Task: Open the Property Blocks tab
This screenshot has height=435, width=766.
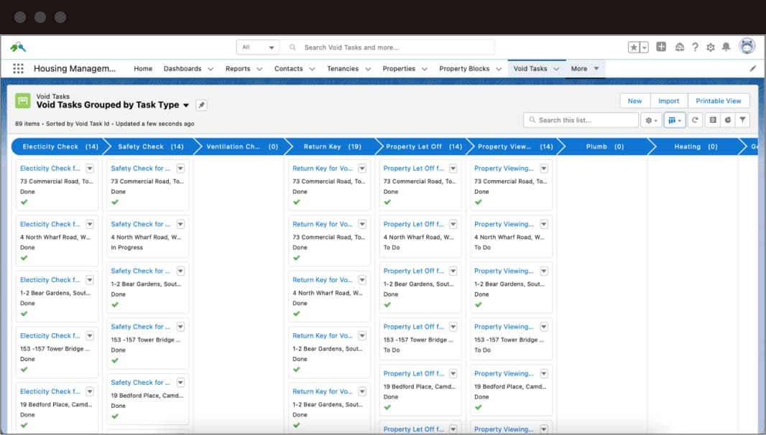Action: tap(464, 68)
